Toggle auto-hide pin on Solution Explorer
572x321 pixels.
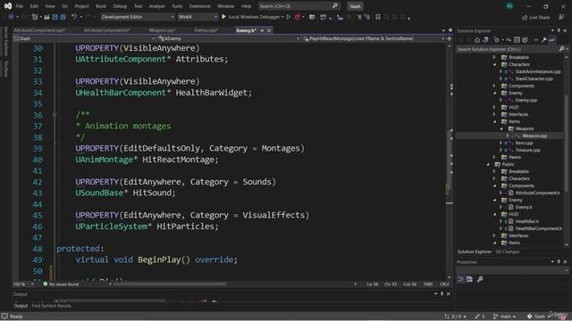(559, 30)
